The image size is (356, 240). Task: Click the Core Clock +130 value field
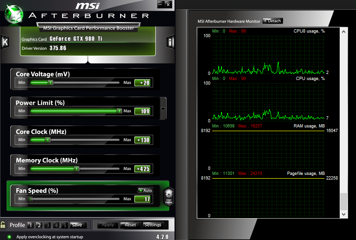click(142, 140)
